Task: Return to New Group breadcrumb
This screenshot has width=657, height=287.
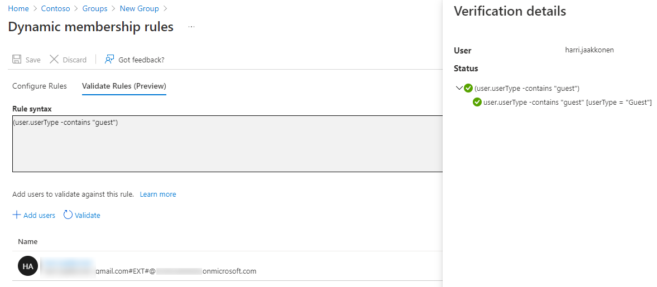Action: click(139, 8)
